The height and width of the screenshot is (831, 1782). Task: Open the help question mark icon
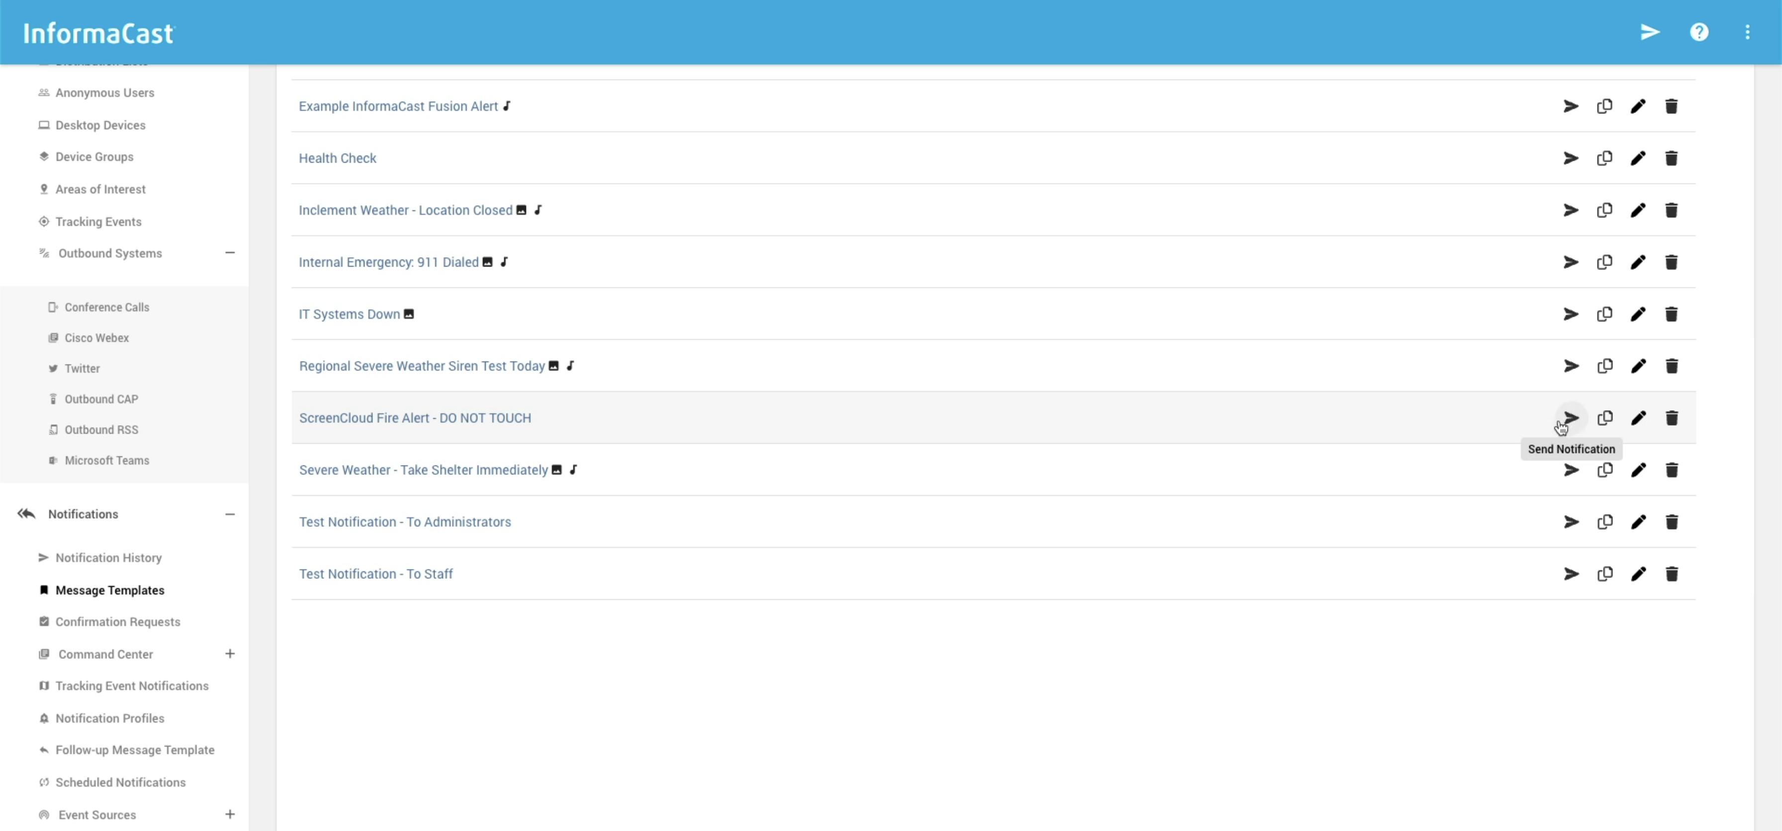click(x=1699, y=32)
